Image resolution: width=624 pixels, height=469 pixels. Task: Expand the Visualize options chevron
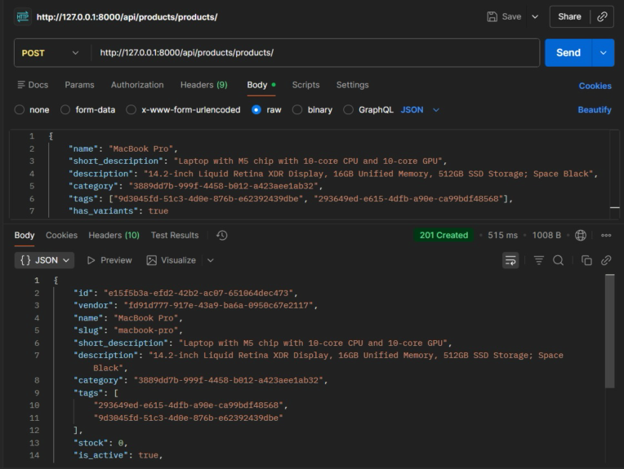click(x=211, y=260)
